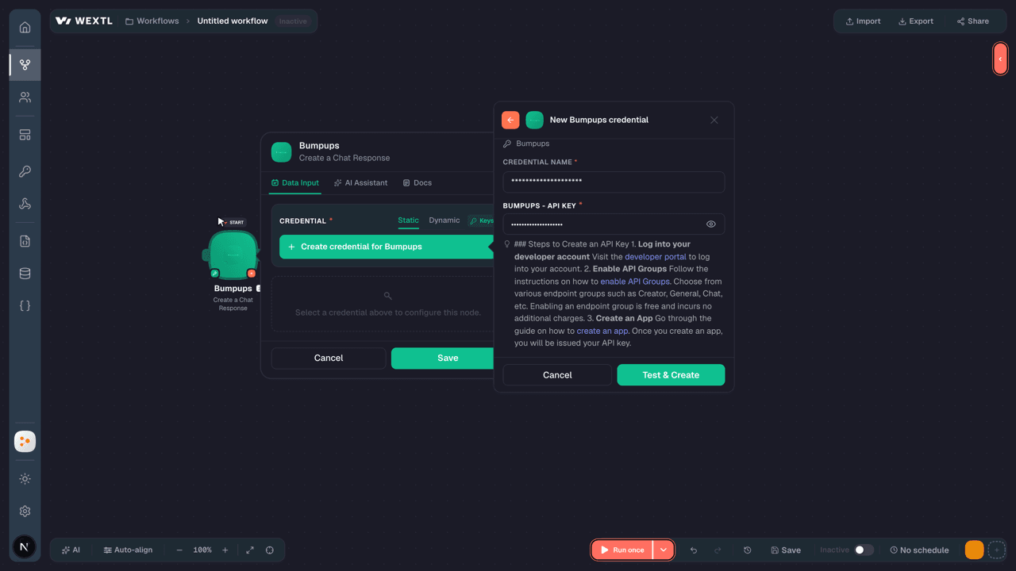
Task: Open the settings gear in sidebar
Action: 25,512
